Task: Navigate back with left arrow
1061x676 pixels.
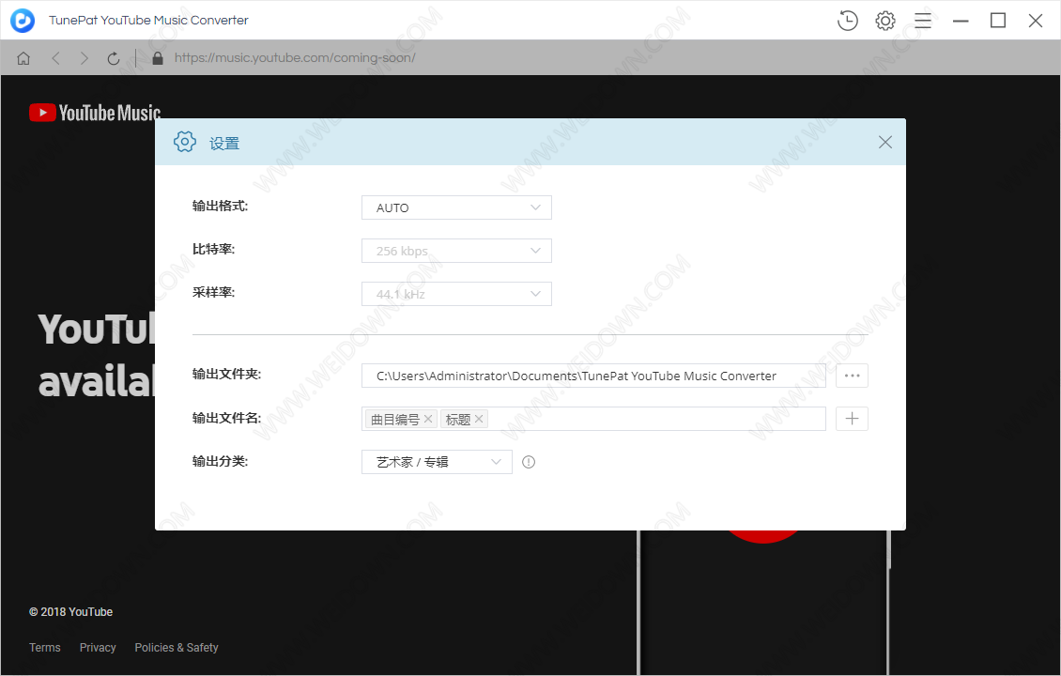Action: (56, 58)
